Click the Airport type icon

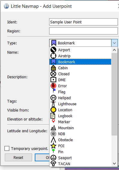(x=53, y=50)
